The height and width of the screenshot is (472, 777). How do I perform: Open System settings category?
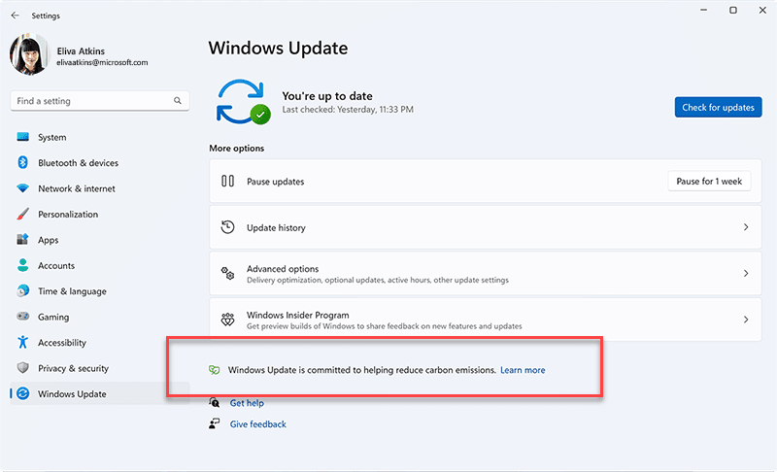pos(100,137)
